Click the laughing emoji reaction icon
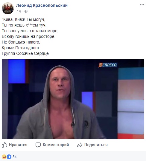The width and height of the screenshot is (146, 161). click(x=4, y=157)
